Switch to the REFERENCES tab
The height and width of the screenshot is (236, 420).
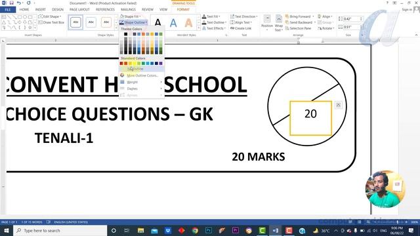(x=105, y=10)
